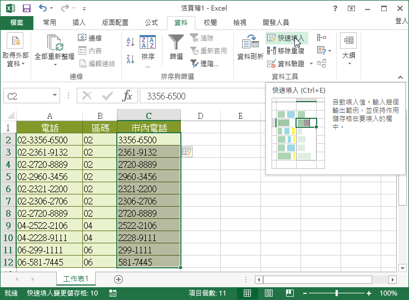
Task: Click Data Validation (資料驗證) icon
Action: tap(272, 63)
